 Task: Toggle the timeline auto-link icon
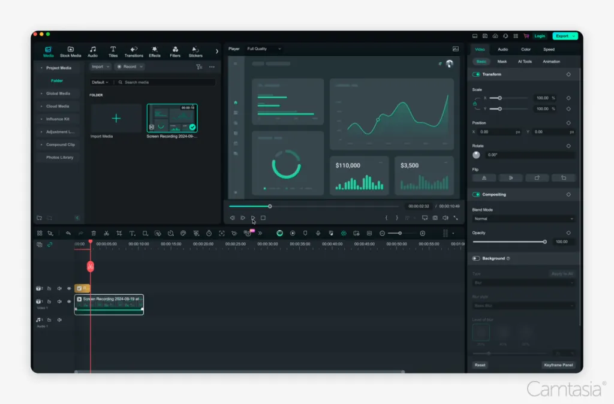[x=50, y=245]
